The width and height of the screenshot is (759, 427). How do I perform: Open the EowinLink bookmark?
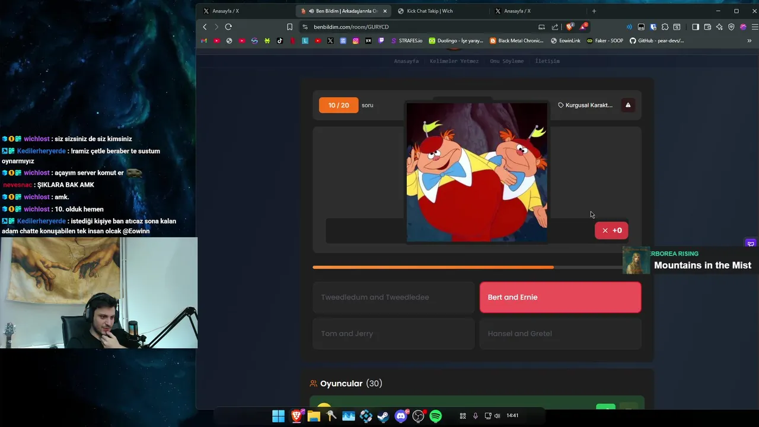click(566, 41)
